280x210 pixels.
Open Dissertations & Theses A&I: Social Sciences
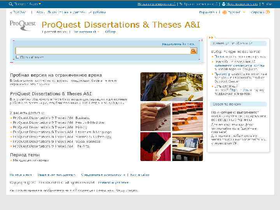[56, 141]
